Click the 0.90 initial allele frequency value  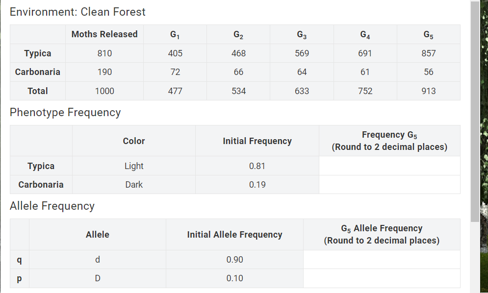[234, 259]
